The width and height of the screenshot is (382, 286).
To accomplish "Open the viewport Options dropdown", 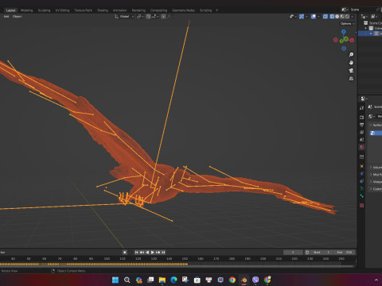I will pyautogui.click(x=348, y=24).
